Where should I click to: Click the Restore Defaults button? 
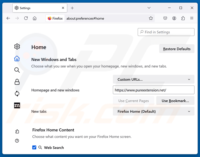(x=177, y=49)
